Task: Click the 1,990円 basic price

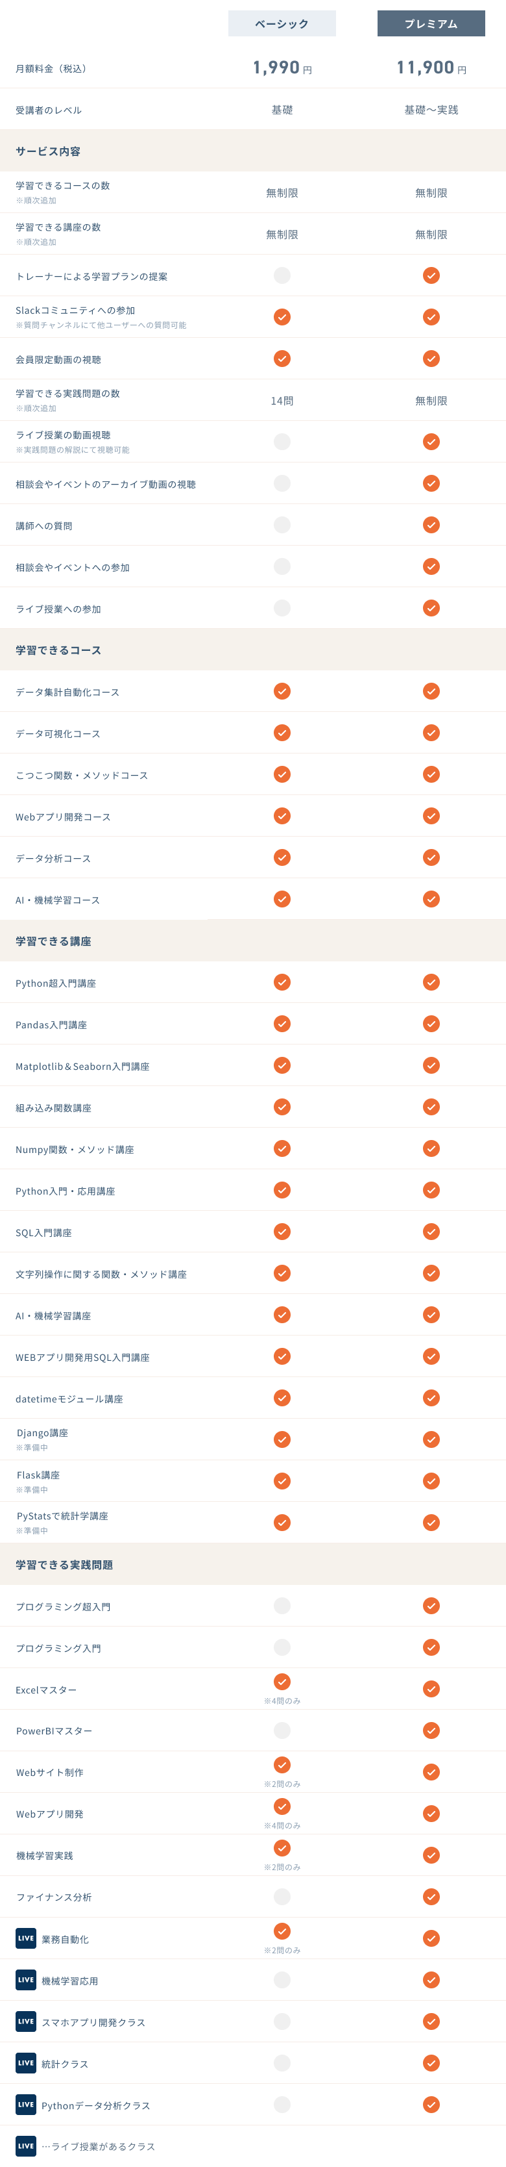Action: pyautogui.click(x=282, y=68)
